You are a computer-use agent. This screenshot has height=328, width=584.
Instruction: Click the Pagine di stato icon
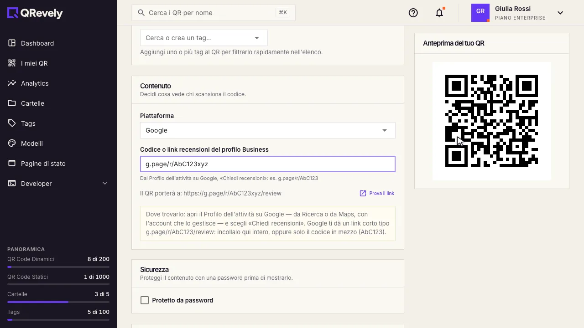pos(12,164)
